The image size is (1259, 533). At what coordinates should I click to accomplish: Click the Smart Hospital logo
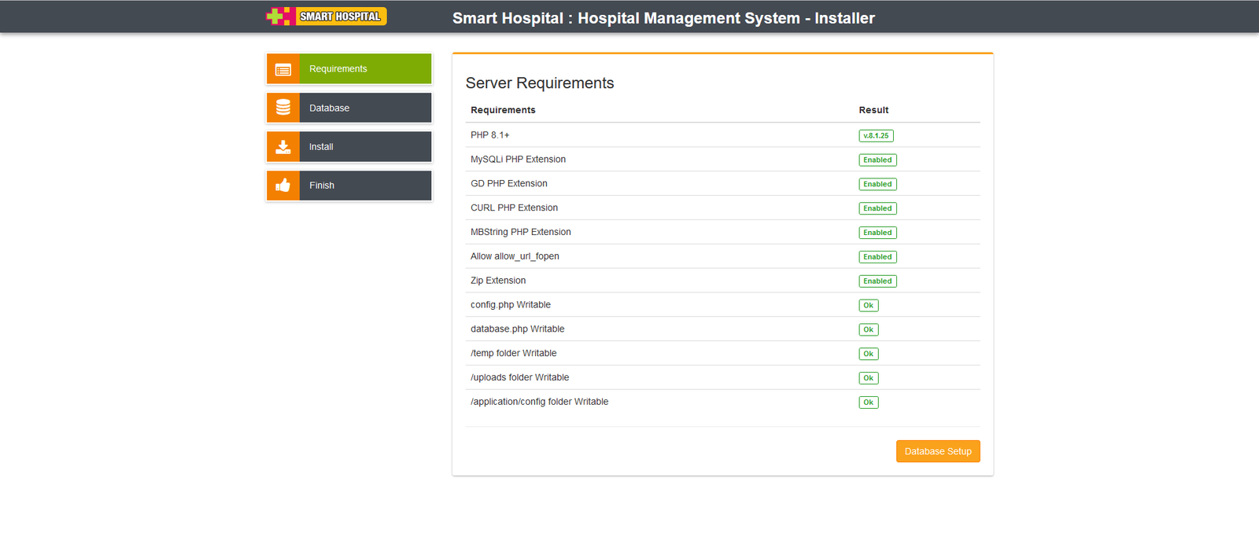click(x=327, y=17)
